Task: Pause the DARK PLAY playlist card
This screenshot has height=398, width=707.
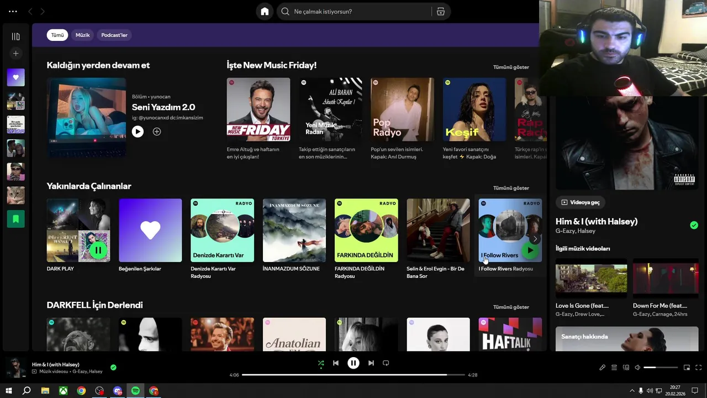Action: [x=98, y=250]
